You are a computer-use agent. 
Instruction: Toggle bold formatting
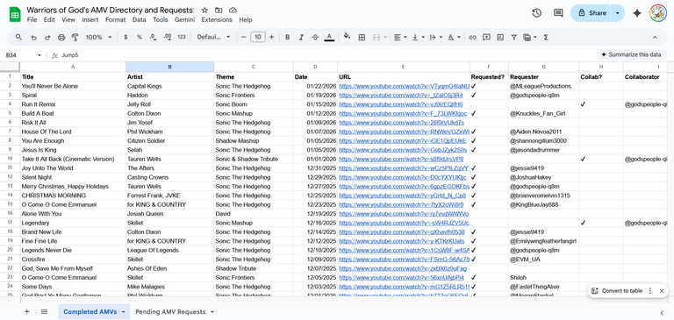pos(287,38)
